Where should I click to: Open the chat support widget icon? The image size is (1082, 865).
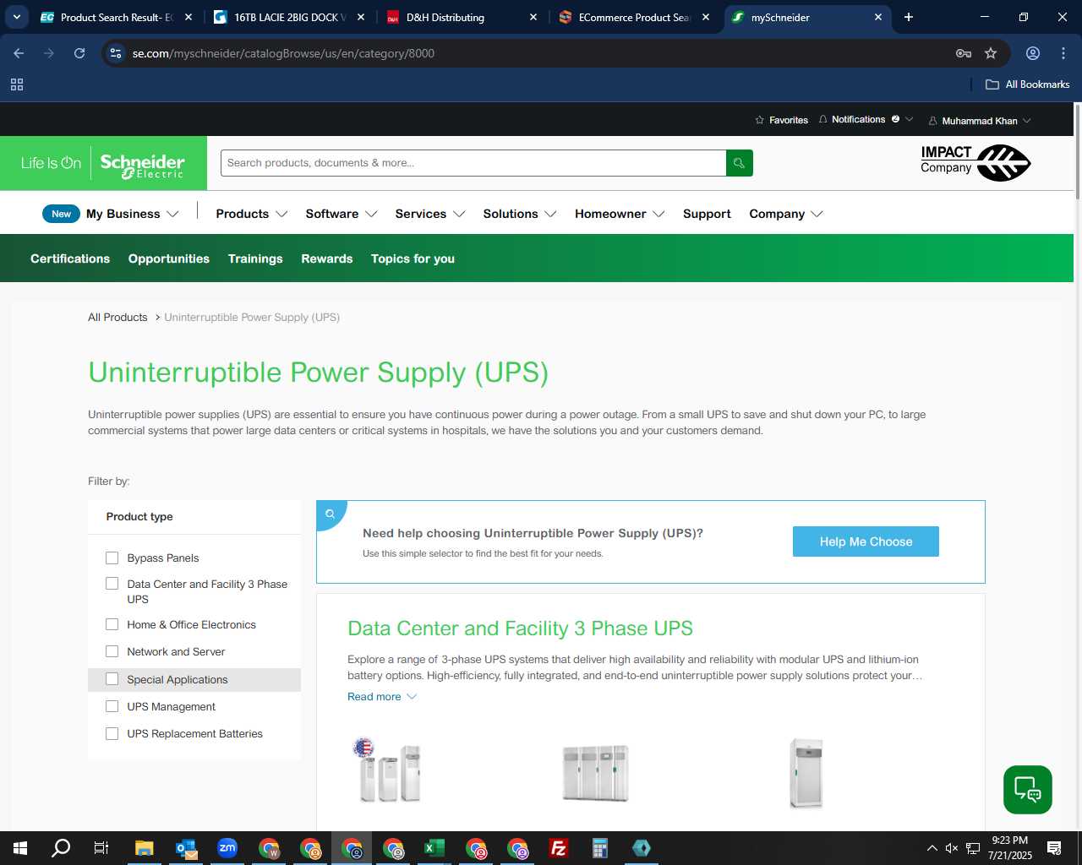[1028, 790]
